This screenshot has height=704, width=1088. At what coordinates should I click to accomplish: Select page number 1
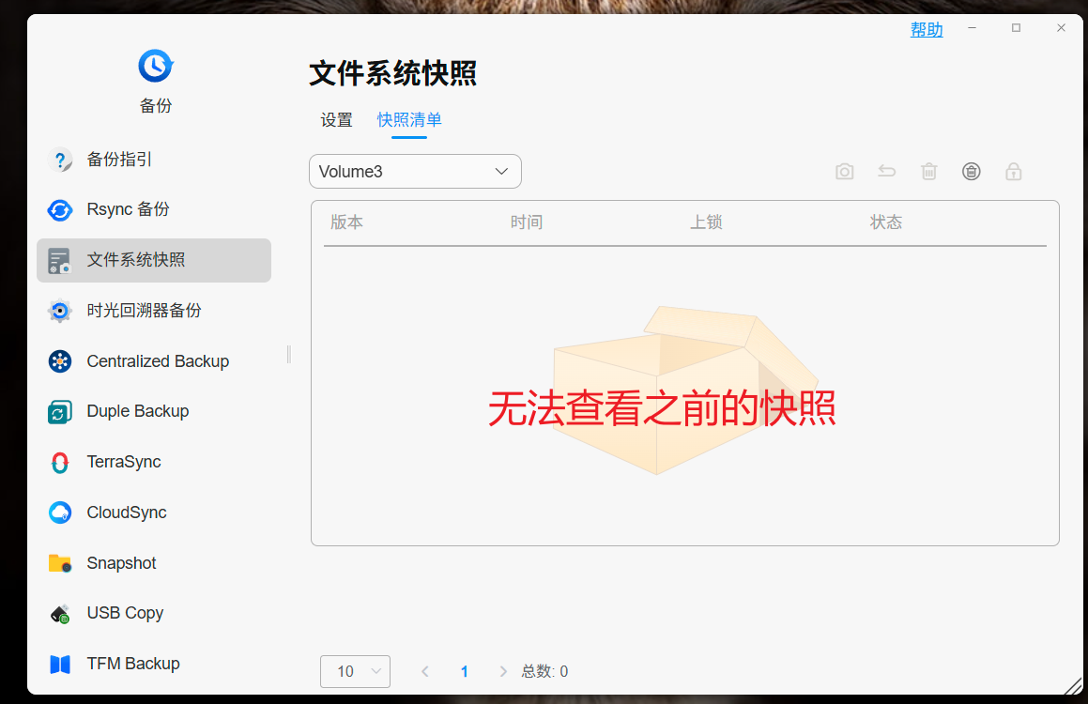tap(464, 671)
